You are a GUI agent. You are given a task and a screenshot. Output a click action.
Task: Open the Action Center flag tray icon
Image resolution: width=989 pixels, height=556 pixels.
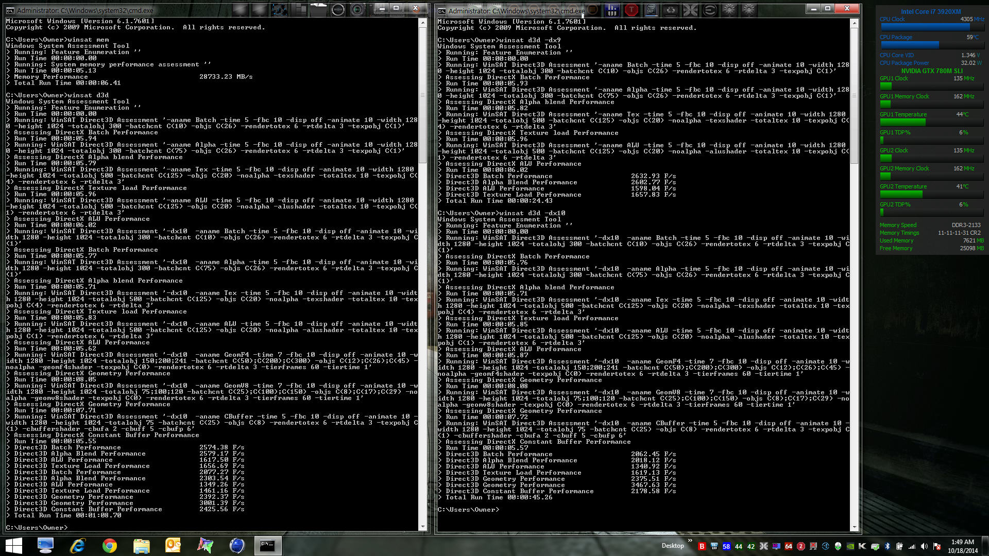coord(936,546)
